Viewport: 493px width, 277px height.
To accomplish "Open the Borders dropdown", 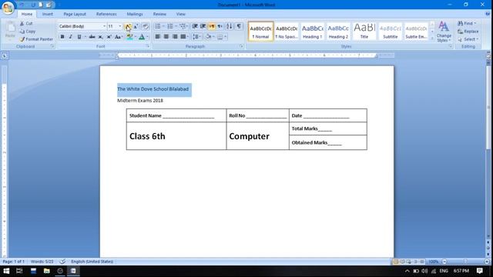I will (x=226, y=37).
